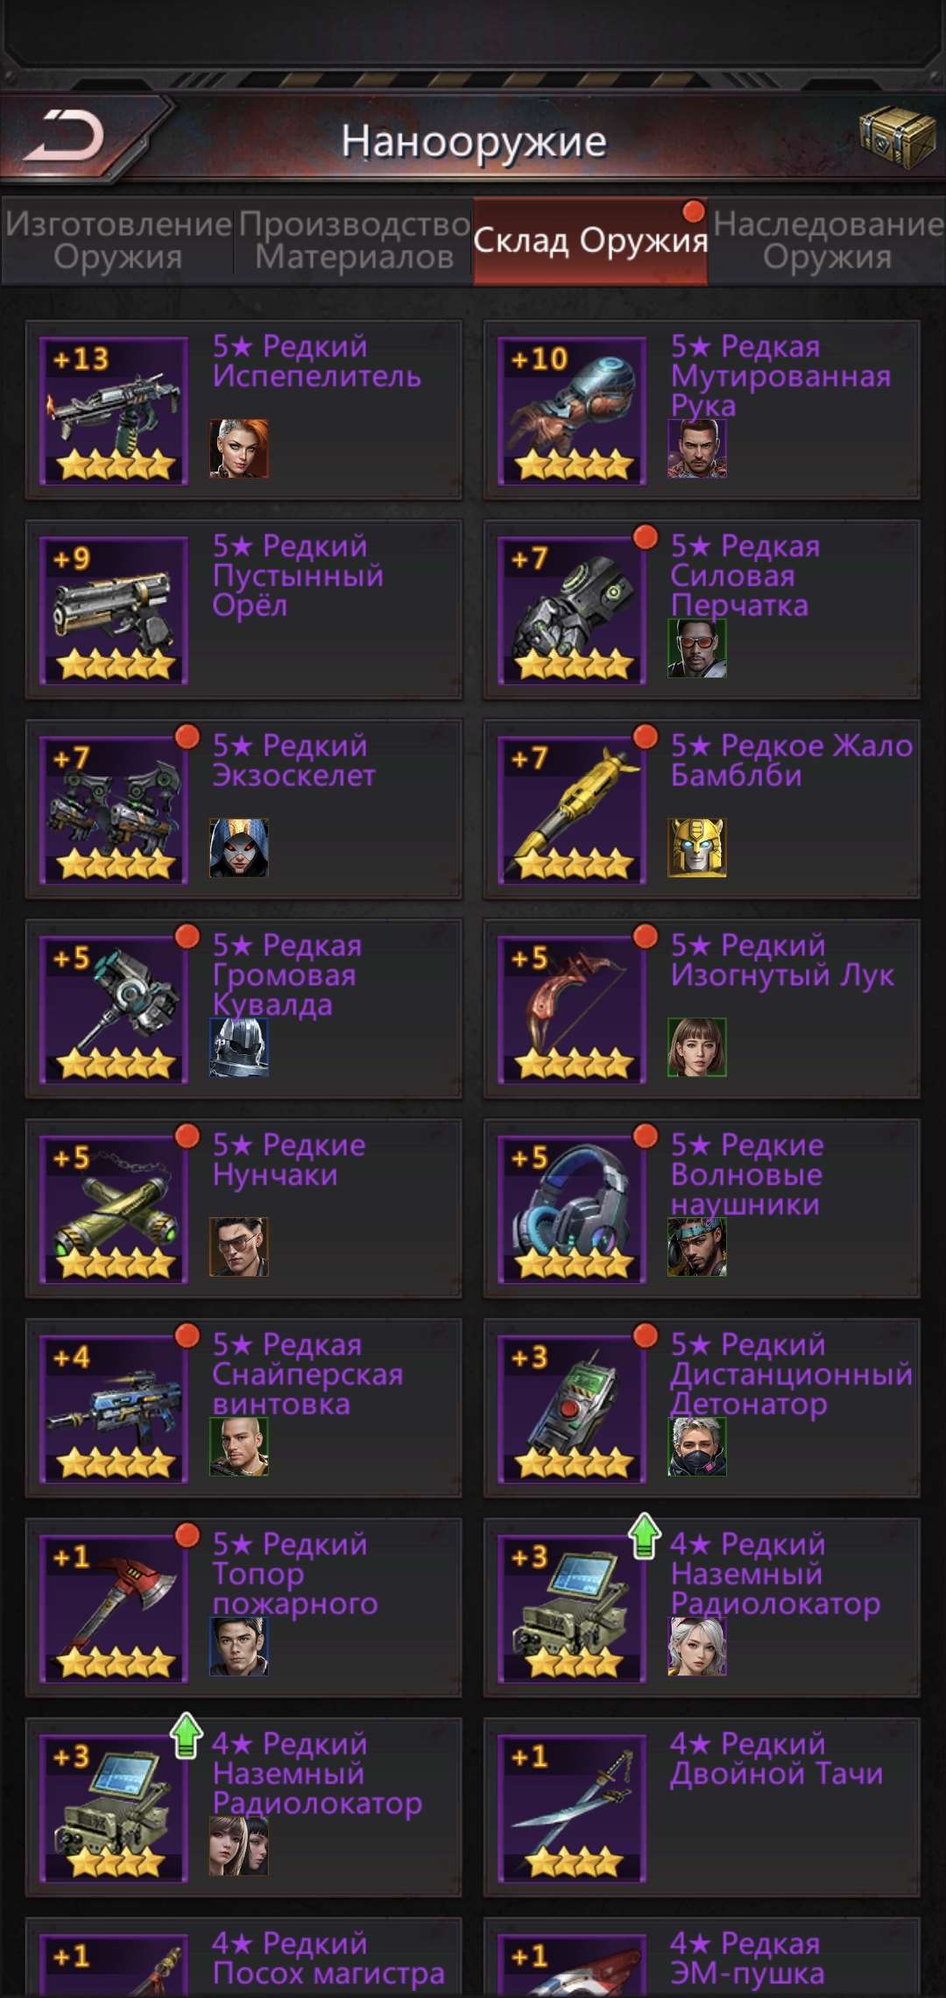Viewport: 946px width, 1998px height.
Task: Select the Мутированная Рука weapon icon
Action: [573, 409]
